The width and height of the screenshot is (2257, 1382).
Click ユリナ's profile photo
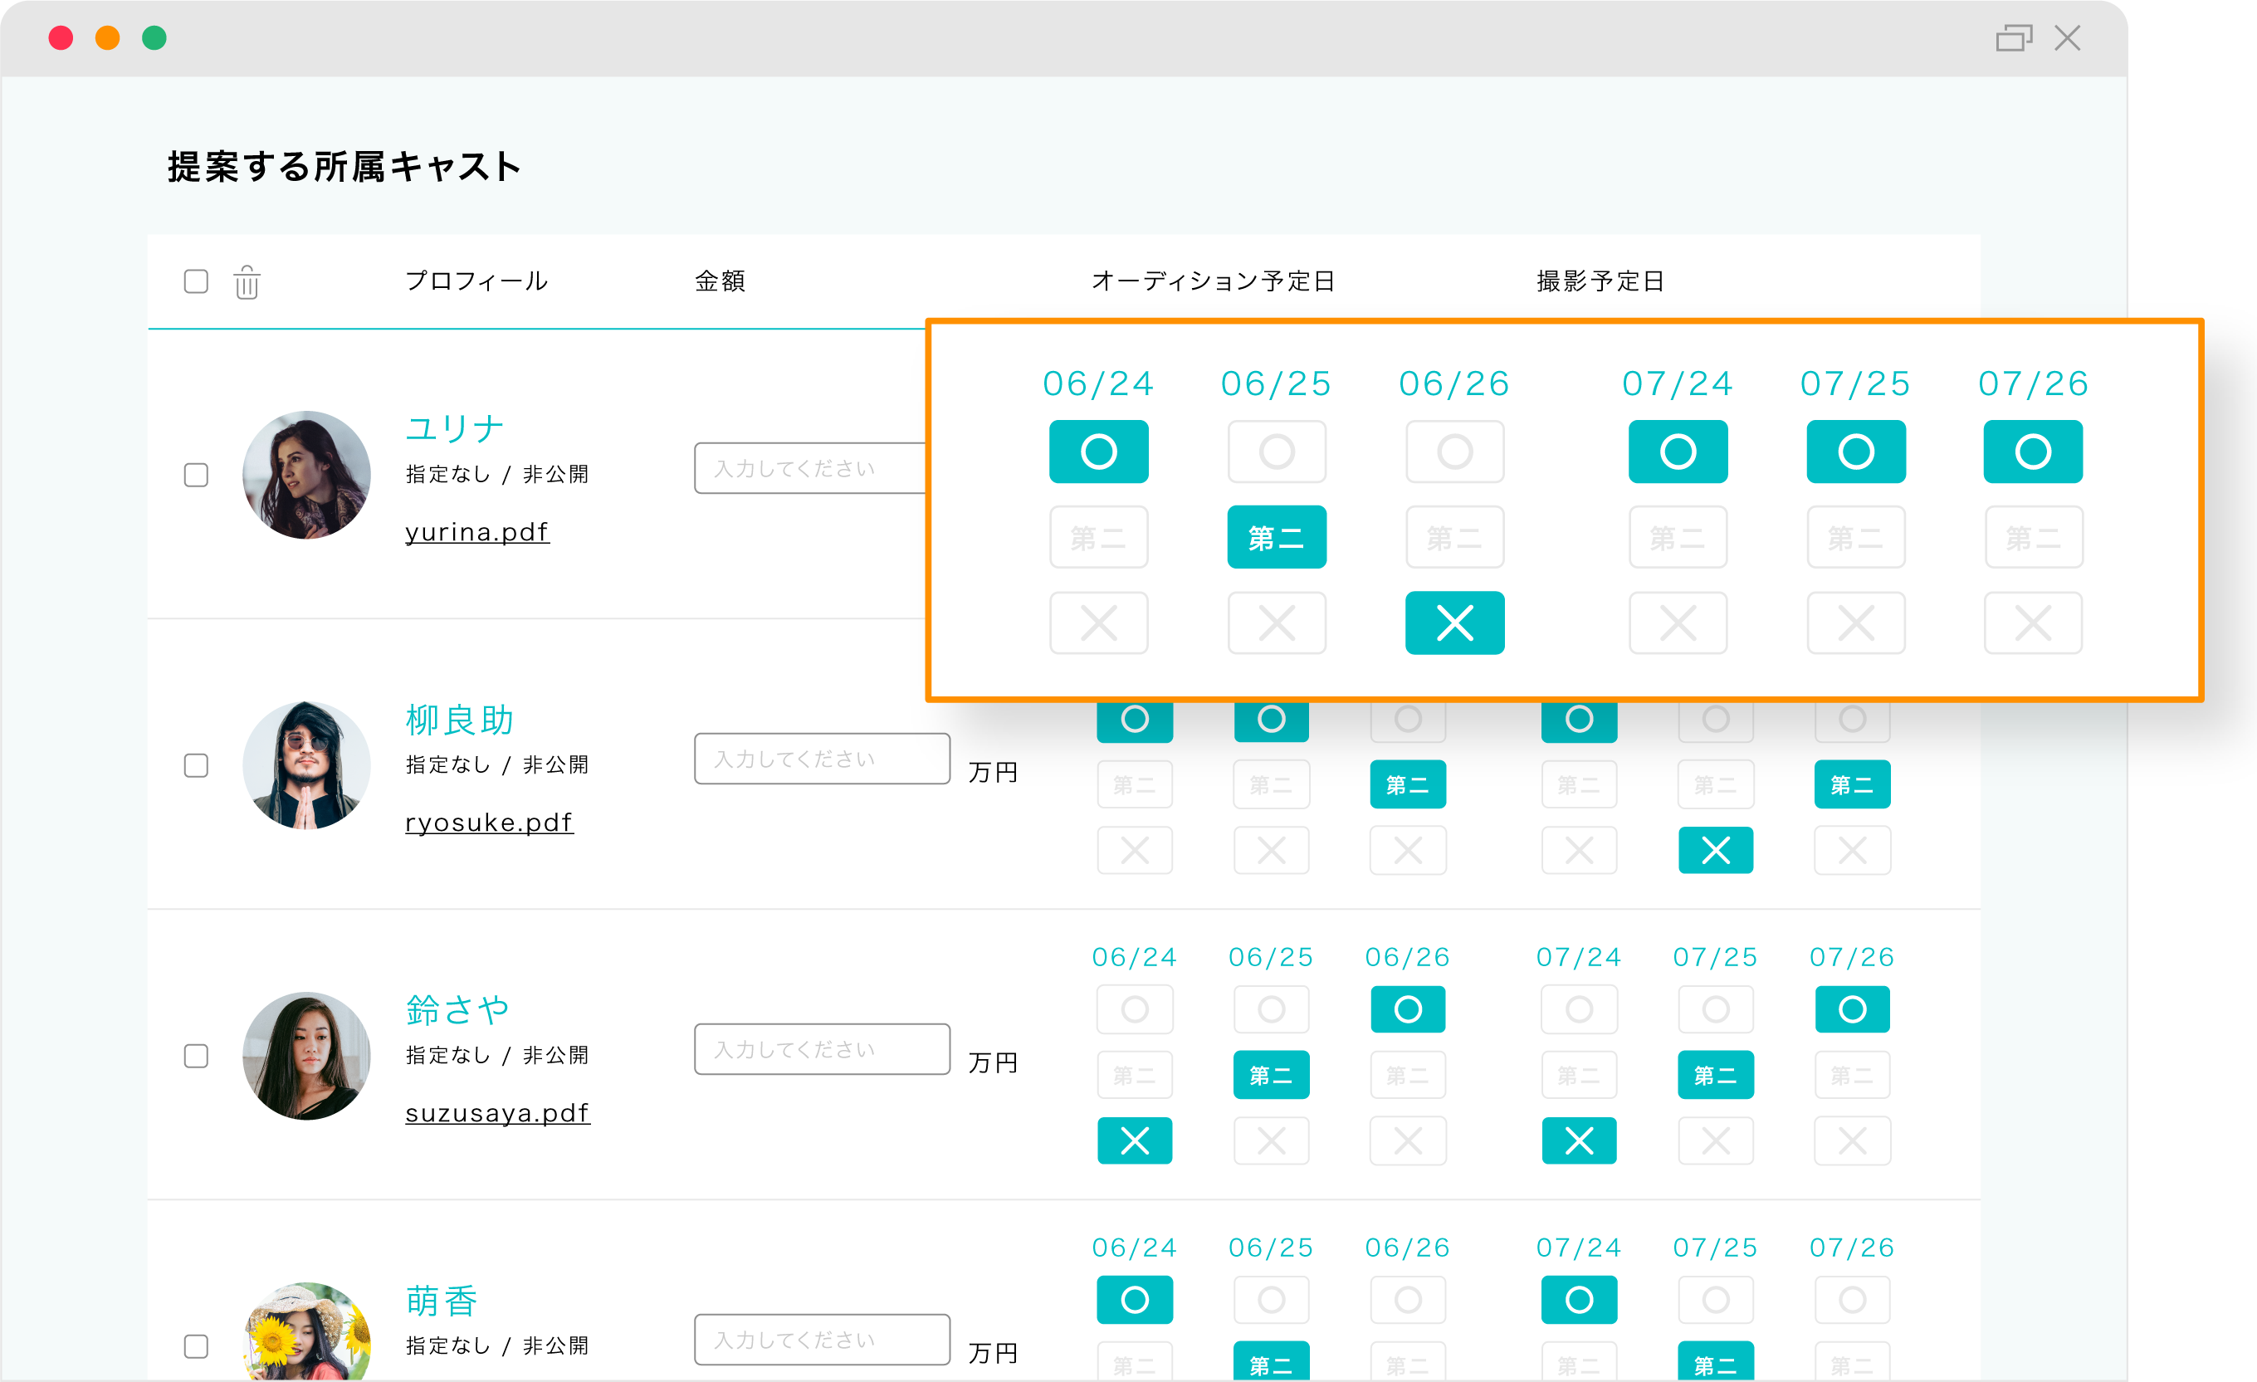point(307,475)
